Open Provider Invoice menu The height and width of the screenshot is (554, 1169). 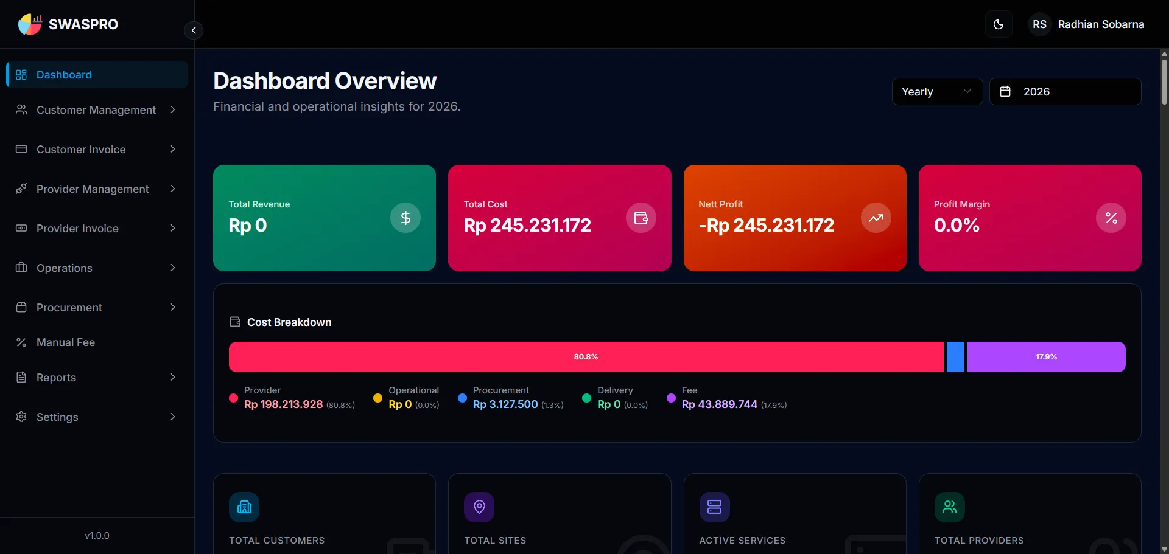[x=97, y=229]
